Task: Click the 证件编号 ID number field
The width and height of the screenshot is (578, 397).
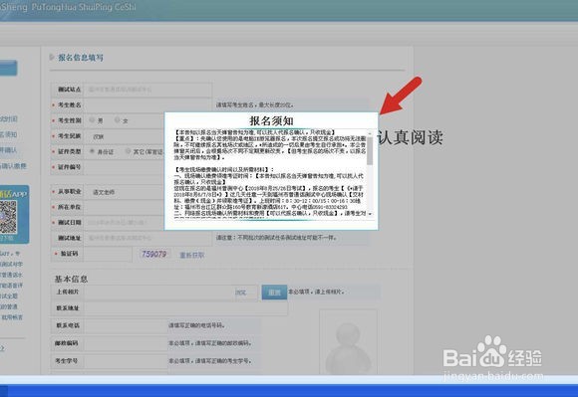Action: tap(125, 167)
